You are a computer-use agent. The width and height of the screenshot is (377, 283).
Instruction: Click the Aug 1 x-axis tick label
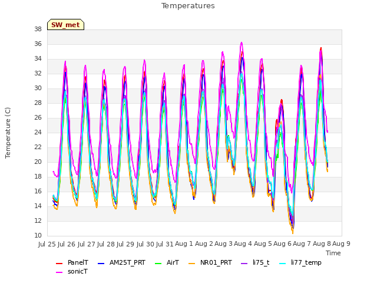pyautogui.click(x=184, y=244)
